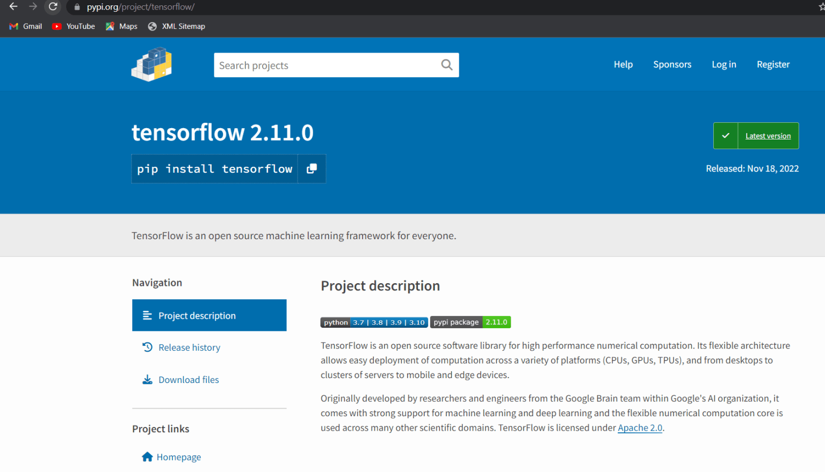The height and width of the screenshot is (472, 825).
Task: Click the YouTube bookmark icon
Action: pos(57,26)
